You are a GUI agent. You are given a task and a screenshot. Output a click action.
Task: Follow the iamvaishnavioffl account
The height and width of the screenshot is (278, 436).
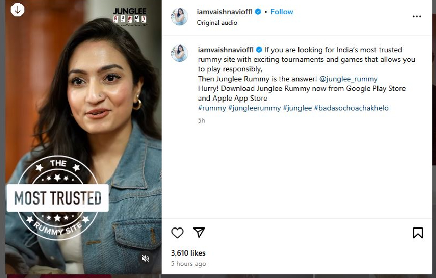[282, 12]
